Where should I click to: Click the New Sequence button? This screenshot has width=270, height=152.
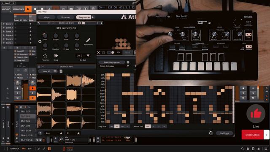click(112, 62)
